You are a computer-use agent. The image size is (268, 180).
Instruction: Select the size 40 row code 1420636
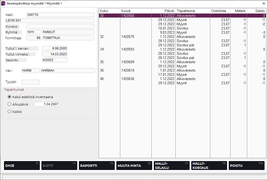tap(127, 79)
